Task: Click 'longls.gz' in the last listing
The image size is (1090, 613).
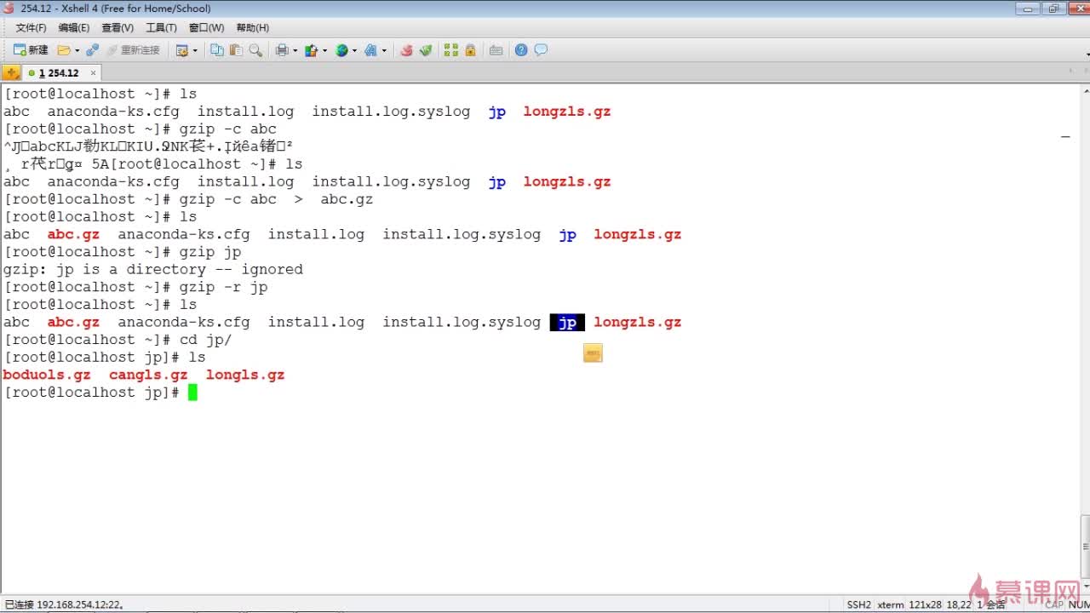Action: [x=245, y=375]
